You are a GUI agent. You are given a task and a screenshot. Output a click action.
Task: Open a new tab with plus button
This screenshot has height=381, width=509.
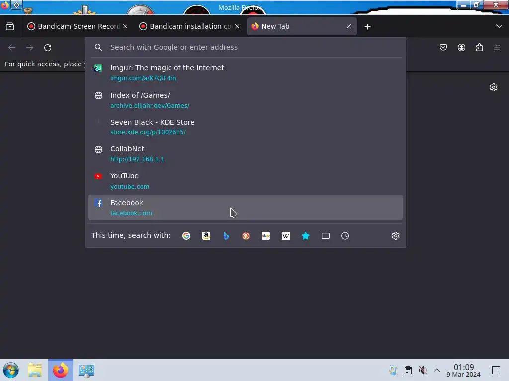[x=367, y=27]
